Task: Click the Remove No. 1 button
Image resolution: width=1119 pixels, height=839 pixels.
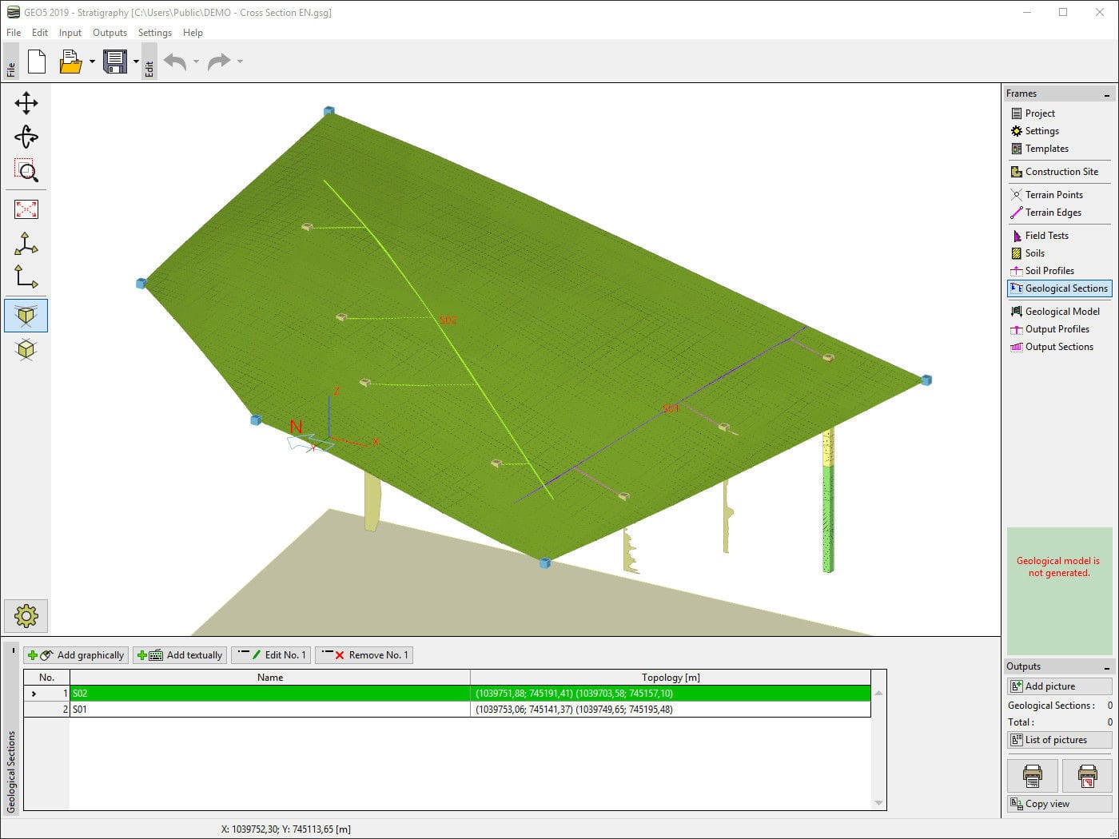Action: (364, 654)
